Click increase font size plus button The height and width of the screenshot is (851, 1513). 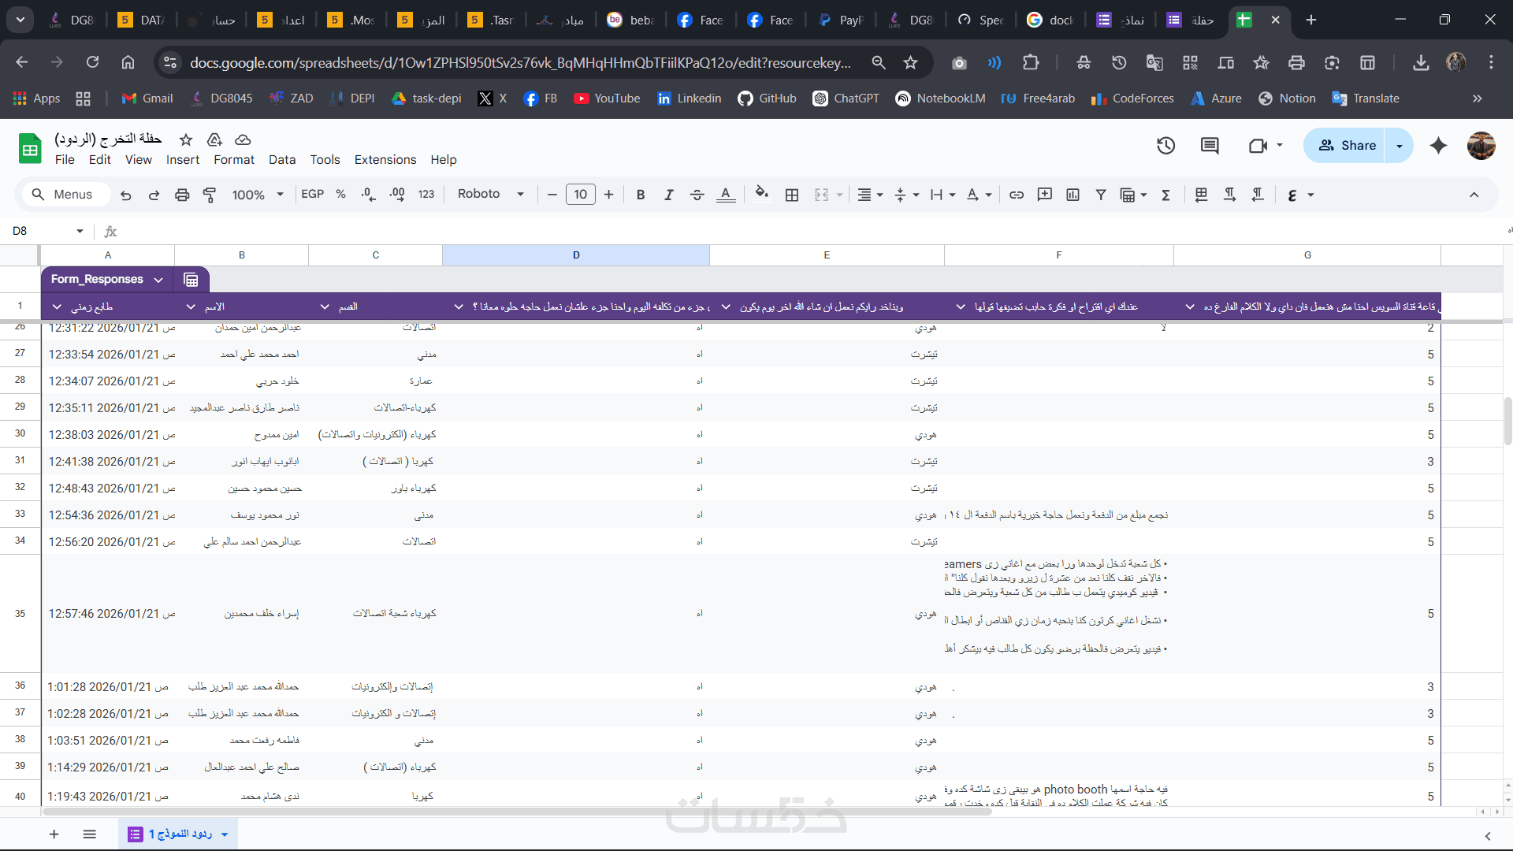(609, 195)
